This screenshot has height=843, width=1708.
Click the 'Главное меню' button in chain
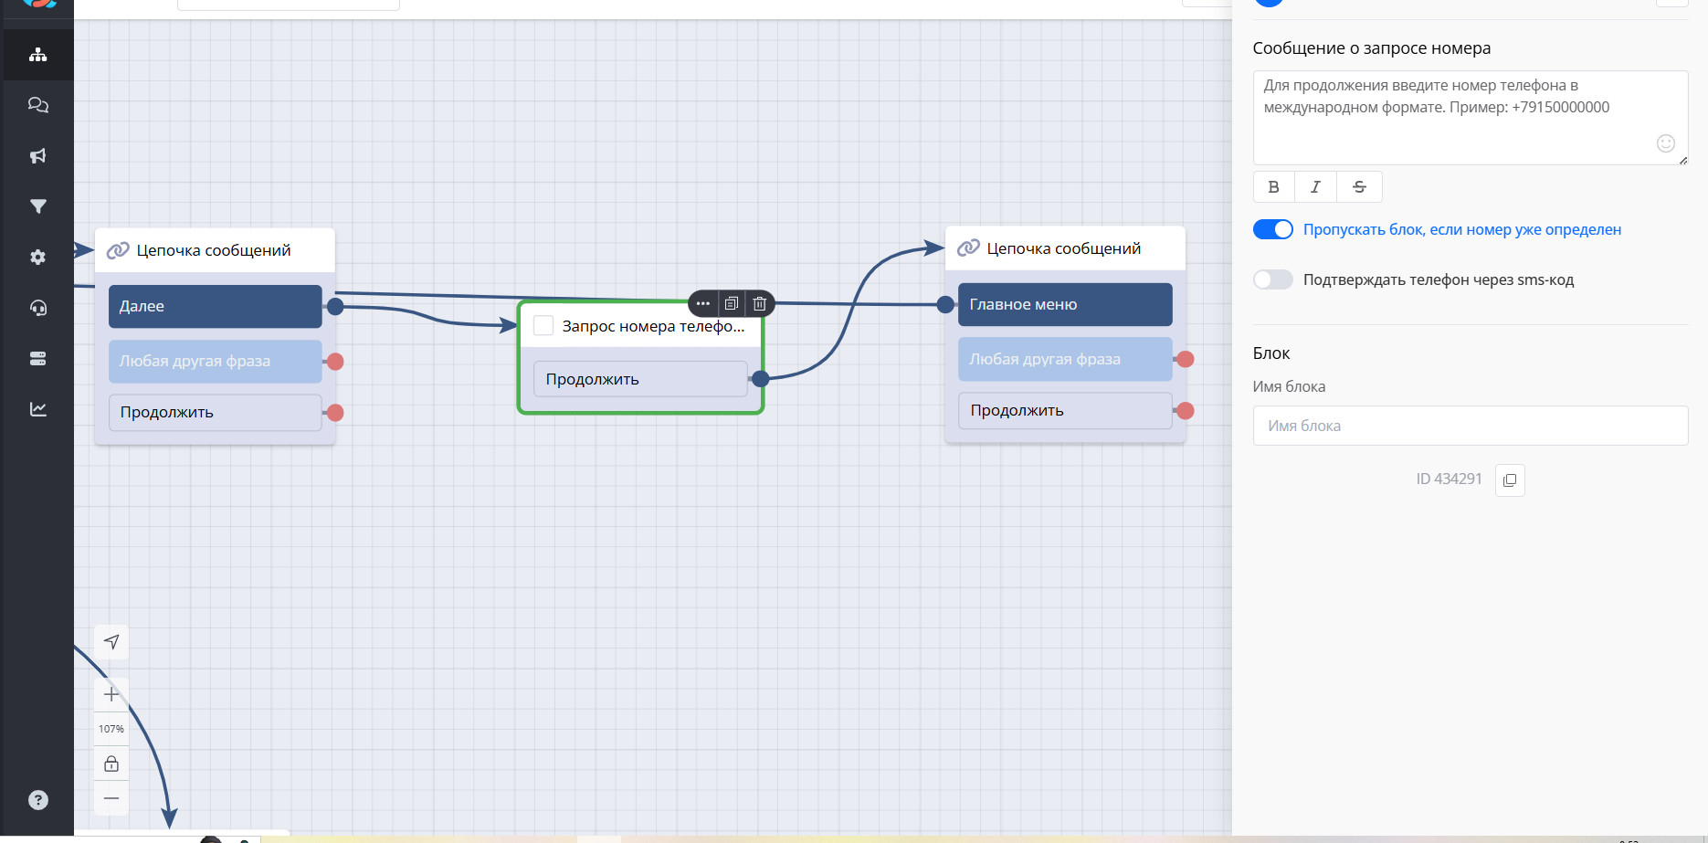click(x=1064, y=304)
